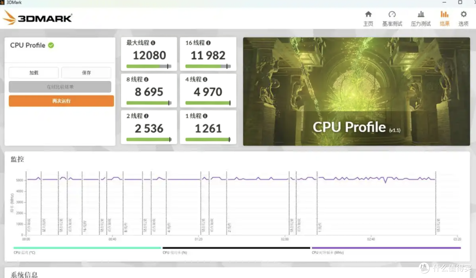Image resolution: width=476 pixels, height=278 pixels.
Task: Click the 系统信息 system info heading
Action: pos(24,274)
